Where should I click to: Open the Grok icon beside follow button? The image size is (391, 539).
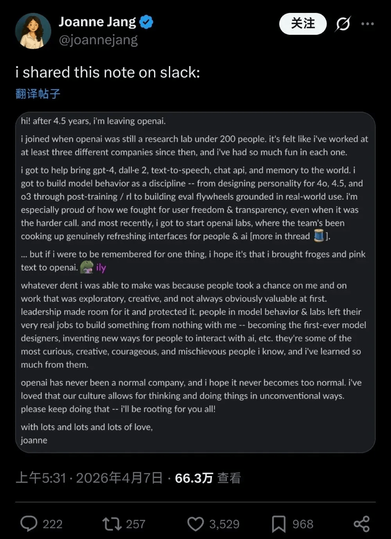click(343, 24)
